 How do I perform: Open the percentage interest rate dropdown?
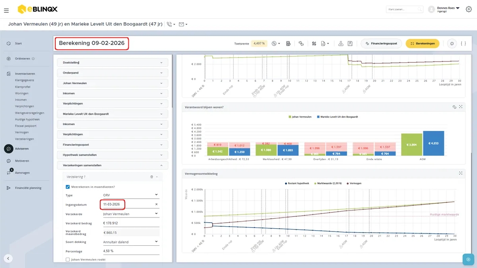tap(276, 43)
